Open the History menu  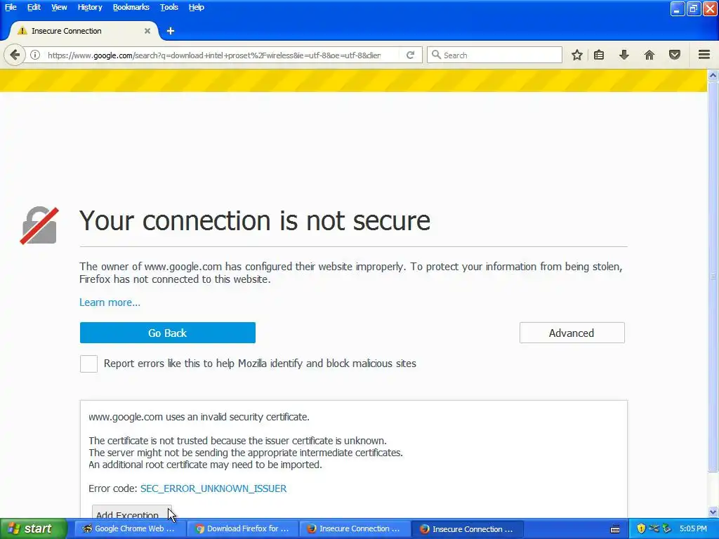[x=90, y=7]
